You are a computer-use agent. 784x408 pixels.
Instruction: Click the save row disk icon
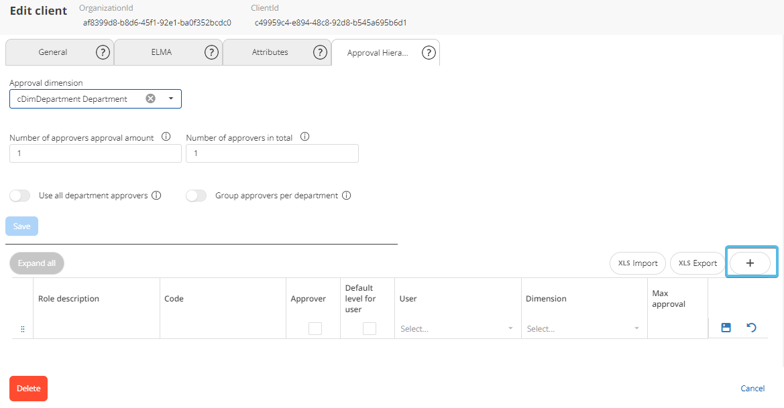pyautogui.click(x=726, y=328)
